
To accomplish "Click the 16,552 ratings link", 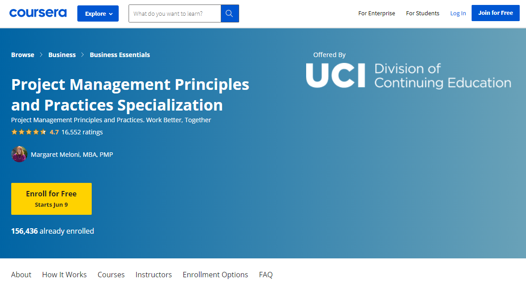I will [82, 132].
